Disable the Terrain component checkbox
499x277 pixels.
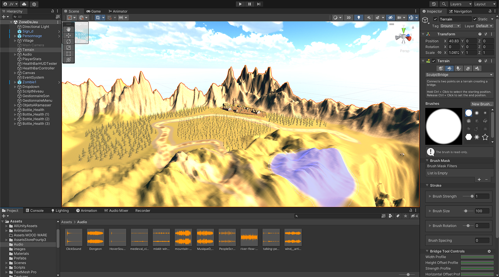coord(434,61)
